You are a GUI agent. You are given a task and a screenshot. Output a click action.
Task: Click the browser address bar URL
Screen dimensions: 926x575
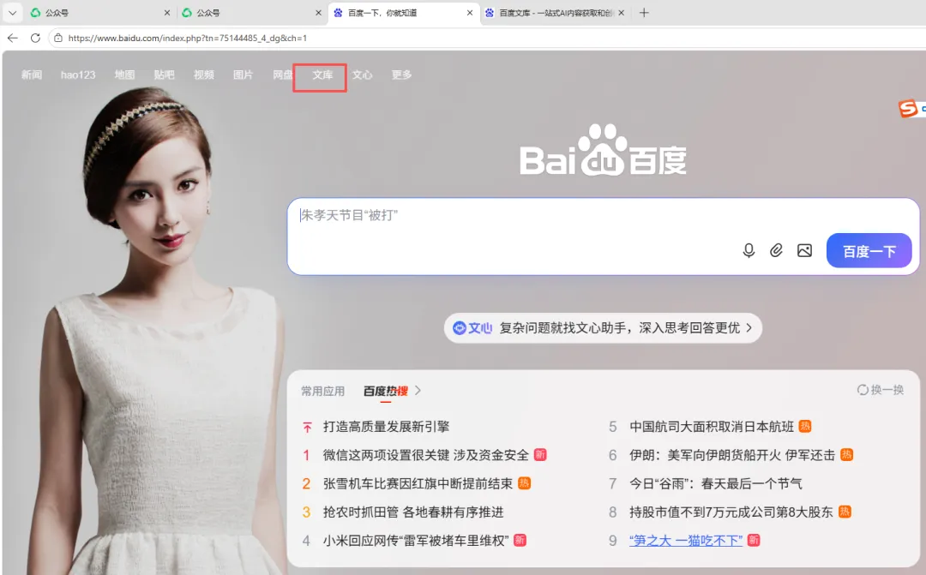click(187, 38)
